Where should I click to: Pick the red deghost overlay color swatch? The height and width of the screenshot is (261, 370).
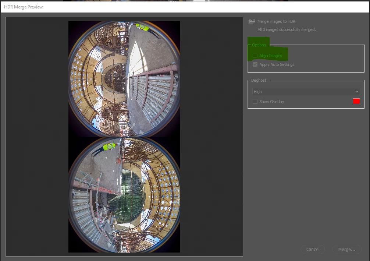click(356, 101)
